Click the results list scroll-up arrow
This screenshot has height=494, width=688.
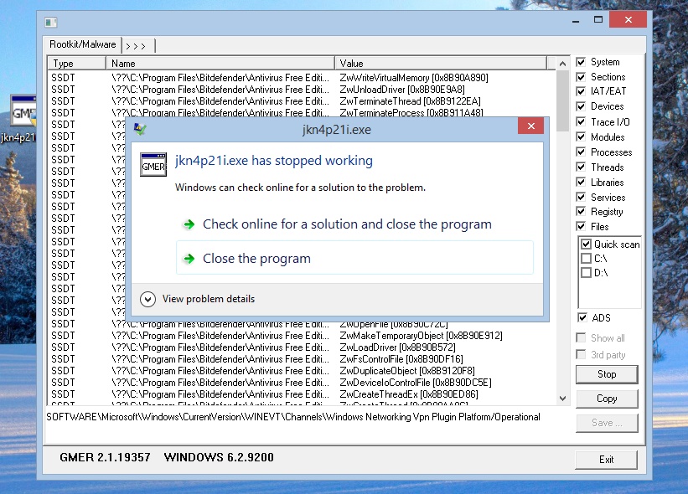point(562,64)
